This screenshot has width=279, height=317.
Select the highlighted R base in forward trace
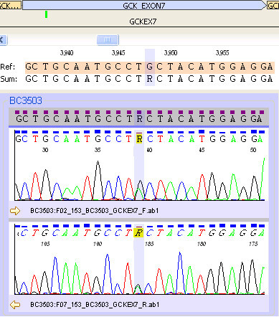click(139, 139)
